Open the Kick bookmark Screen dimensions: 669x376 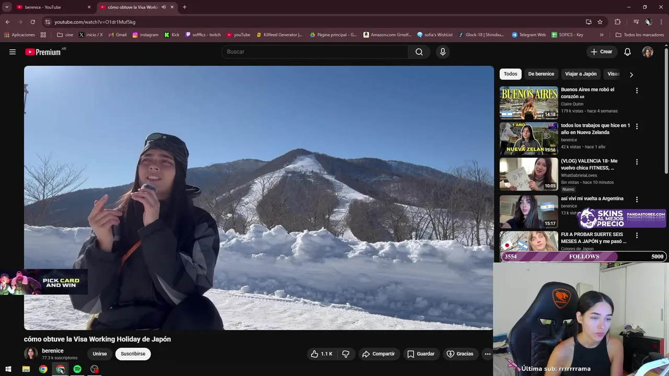[x=171, y=35]
